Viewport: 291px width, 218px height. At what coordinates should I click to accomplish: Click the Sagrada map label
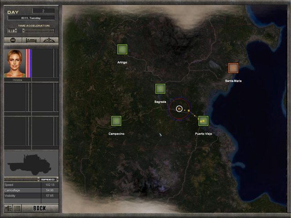[160, 102]
